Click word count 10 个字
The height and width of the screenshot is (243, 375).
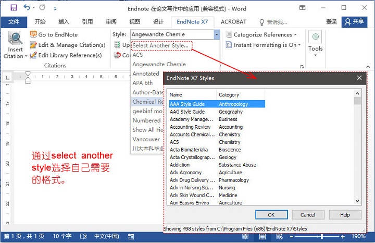(x=62, y=236)
